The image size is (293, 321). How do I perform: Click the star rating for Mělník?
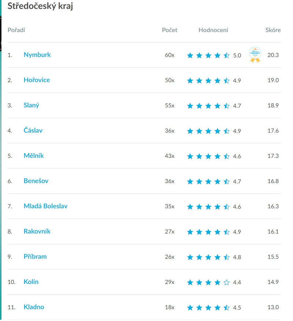pyautogui.click(x=208, y=156)
